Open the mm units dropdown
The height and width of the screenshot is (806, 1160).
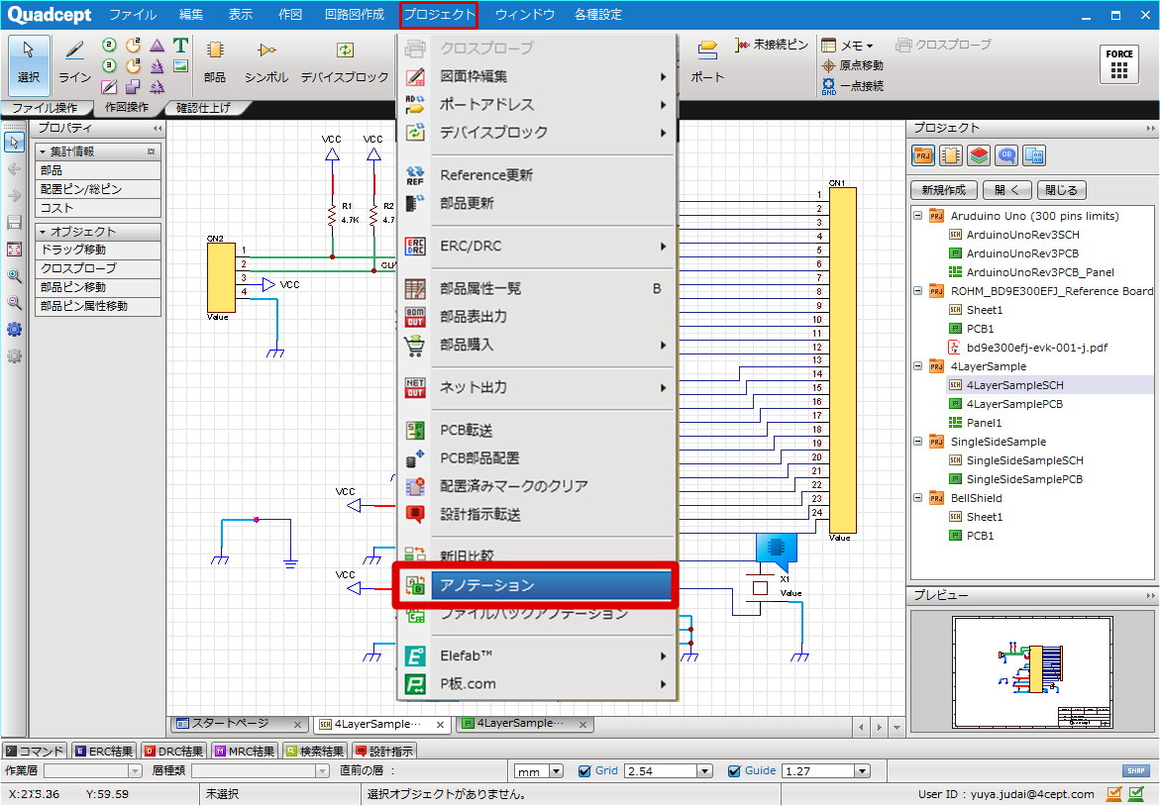click(x=557, y=771)
